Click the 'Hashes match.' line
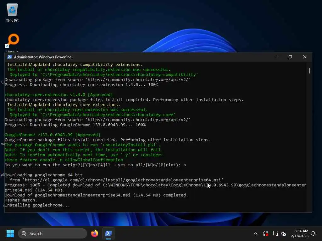The width and height of the screenshot is (322, 241). (x=21, y=200)
